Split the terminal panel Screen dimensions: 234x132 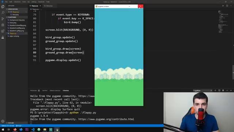point(219,91)
